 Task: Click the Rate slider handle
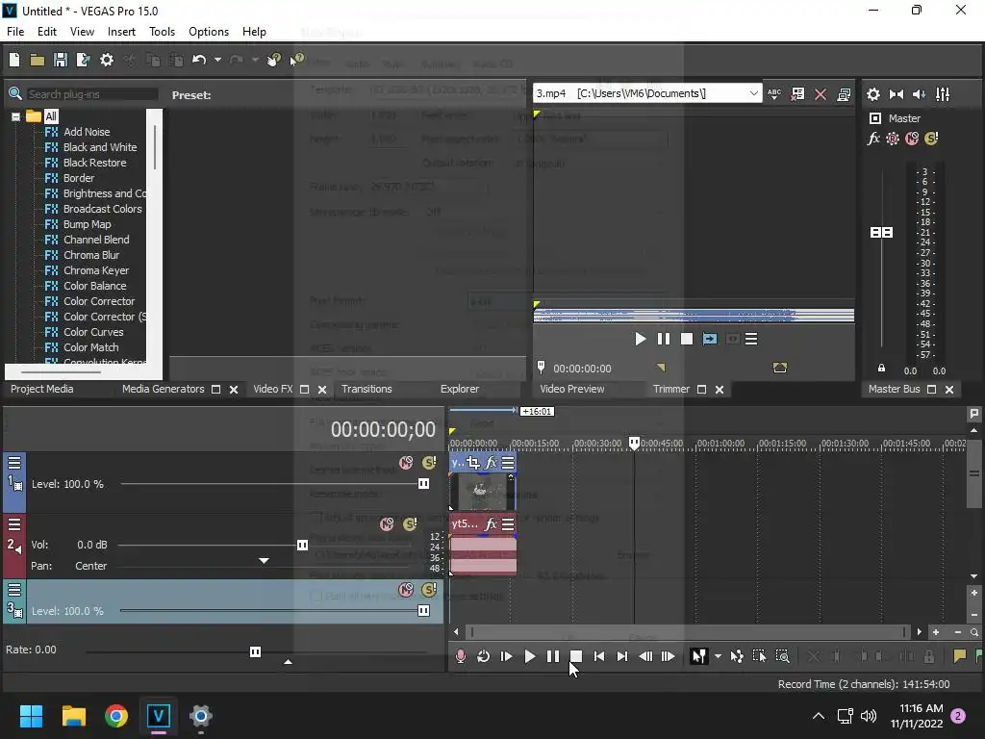tap(255, 651)
